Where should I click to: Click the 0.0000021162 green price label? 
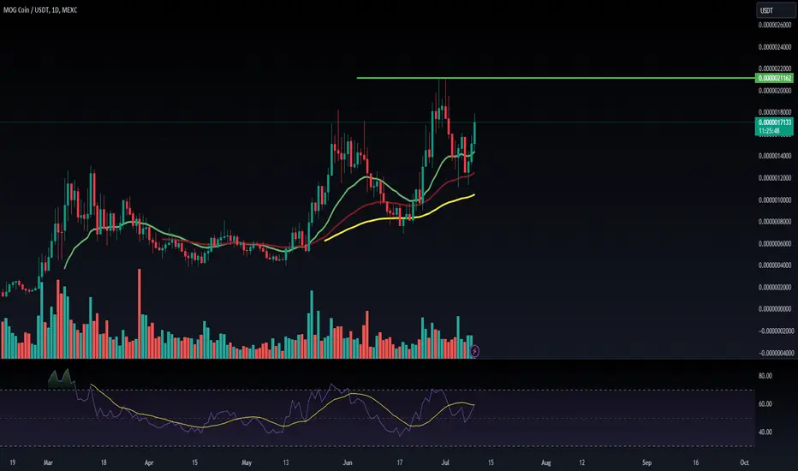click(x=775, y=78)
